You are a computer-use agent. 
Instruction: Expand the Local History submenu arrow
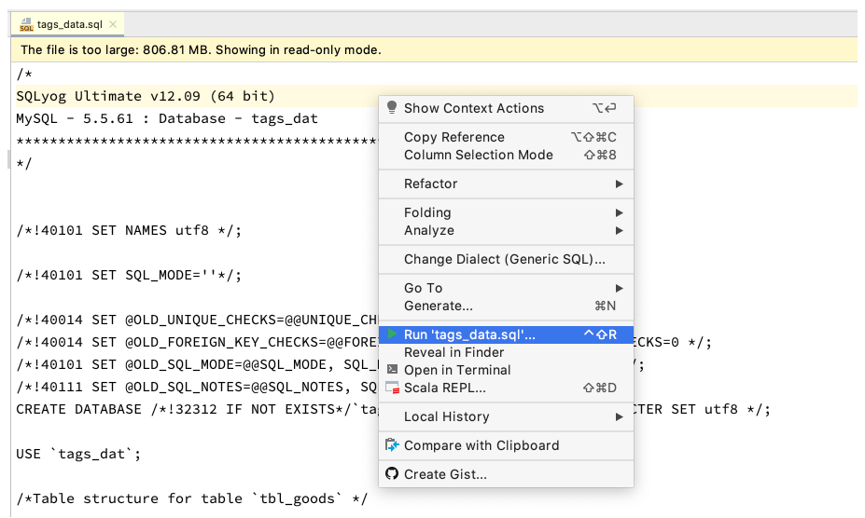coord(619,416)
